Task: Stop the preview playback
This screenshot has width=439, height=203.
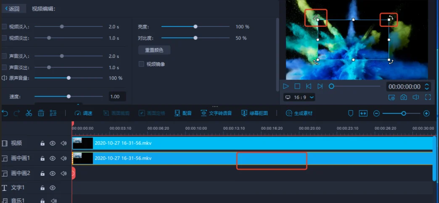Action: [297, 86]
